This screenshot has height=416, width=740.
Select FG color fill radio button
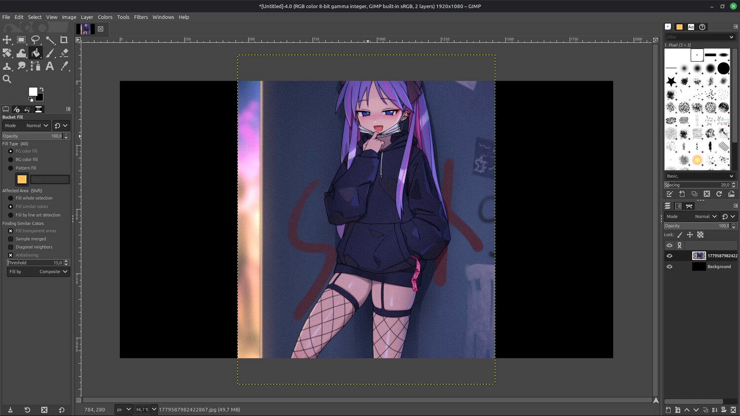[10, 151]
